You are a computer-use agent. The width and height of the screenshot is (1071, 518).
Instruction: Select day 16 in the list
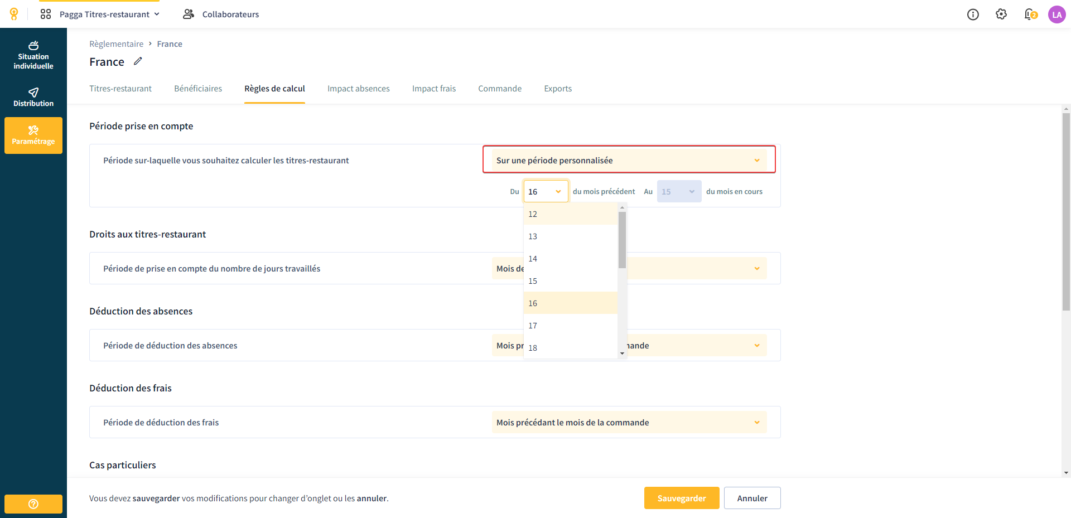coord(570,303)
